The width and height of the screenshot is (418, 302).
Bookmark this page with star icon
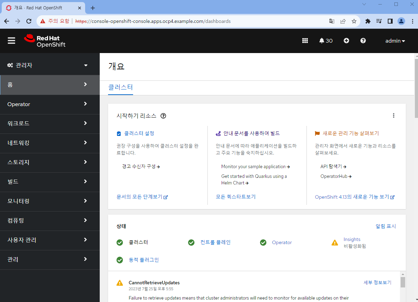(354, 21)
